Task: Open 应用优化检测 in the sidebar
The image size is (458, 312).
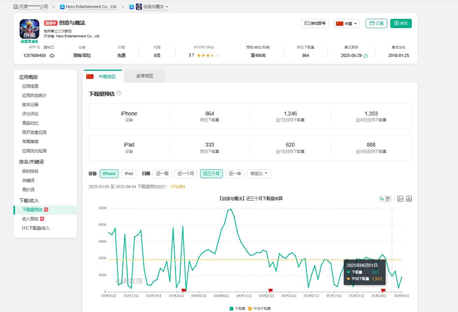Action: click(x=34, y=151)
